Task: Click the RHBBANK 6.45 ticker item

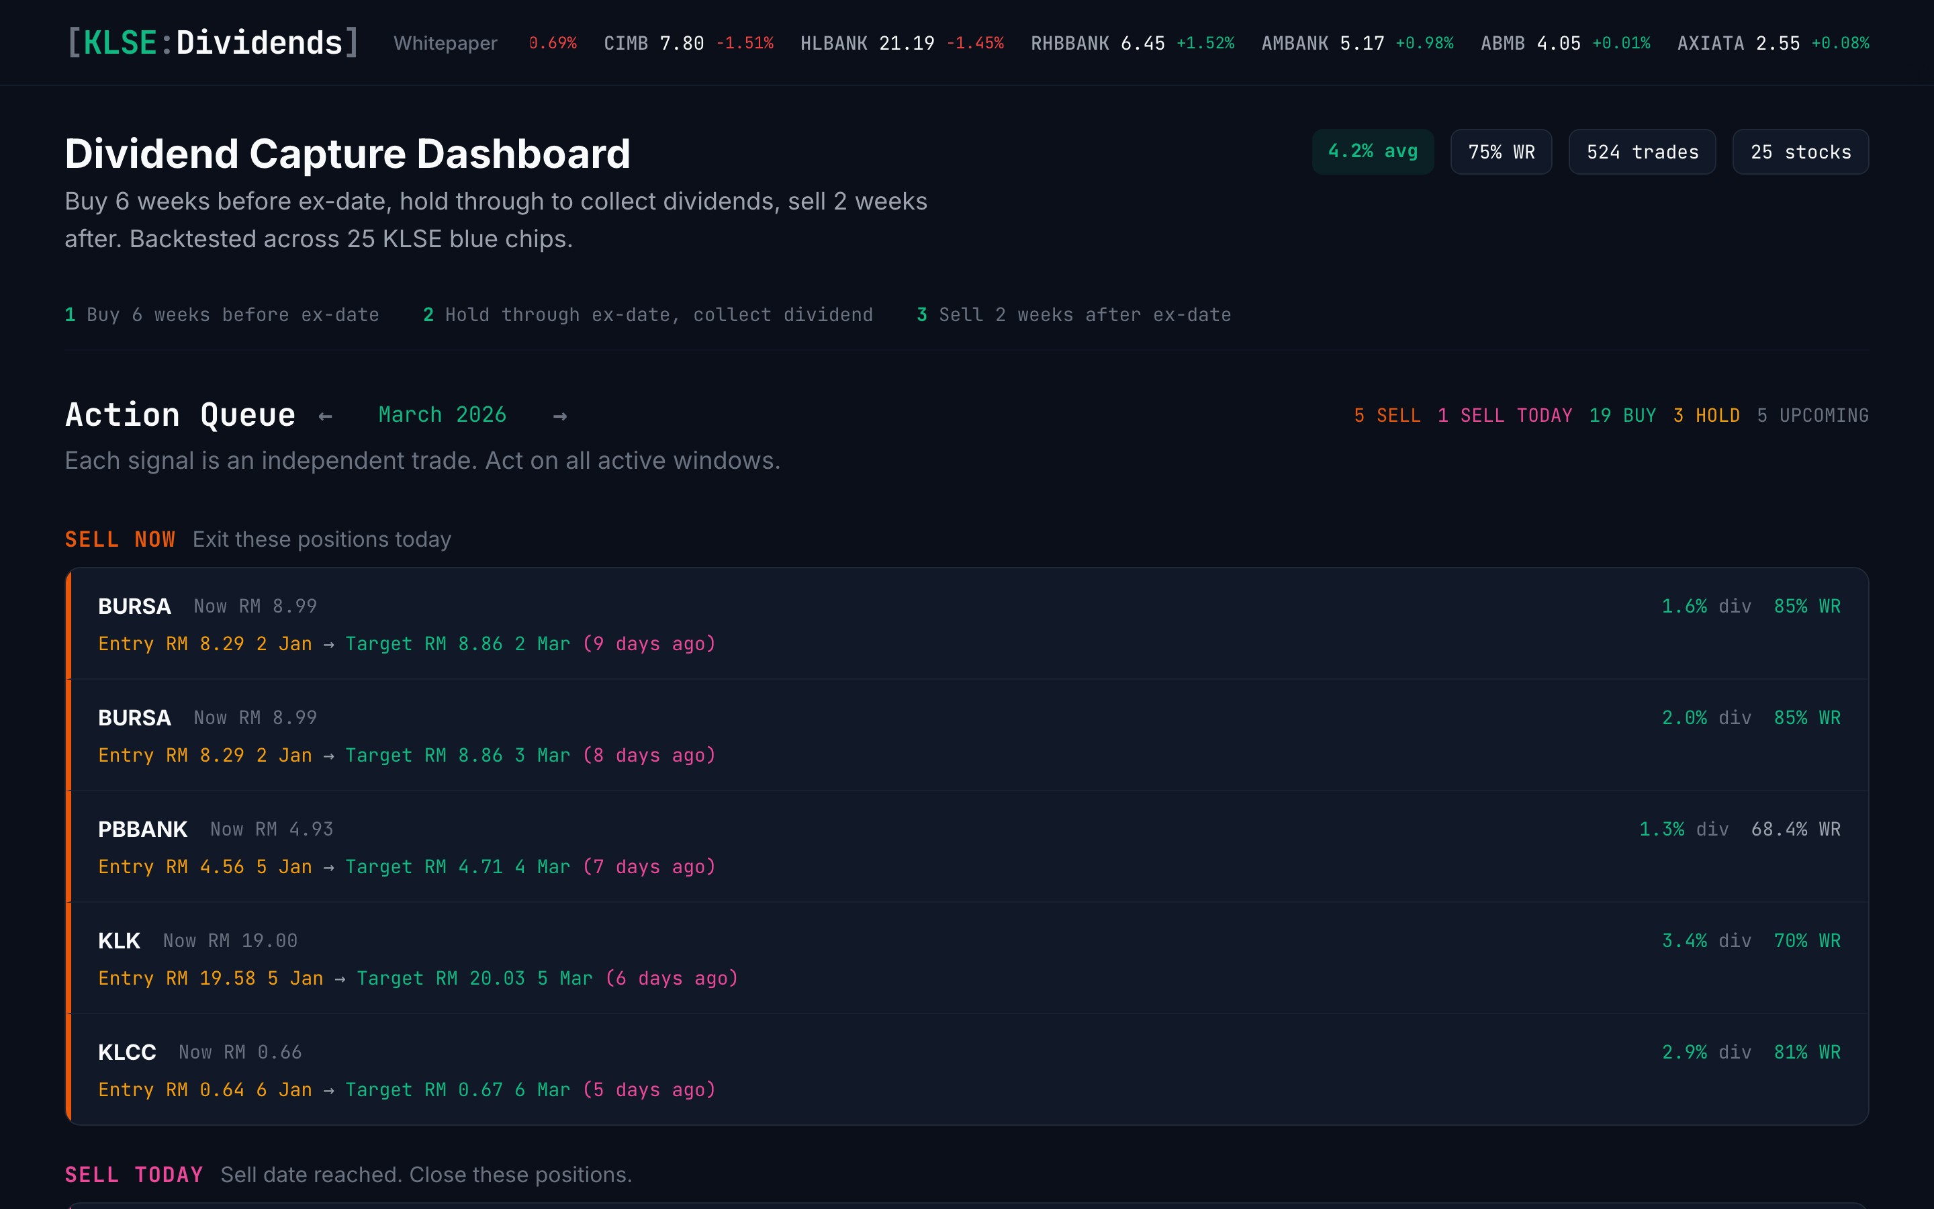Action: pos(1132,43)
